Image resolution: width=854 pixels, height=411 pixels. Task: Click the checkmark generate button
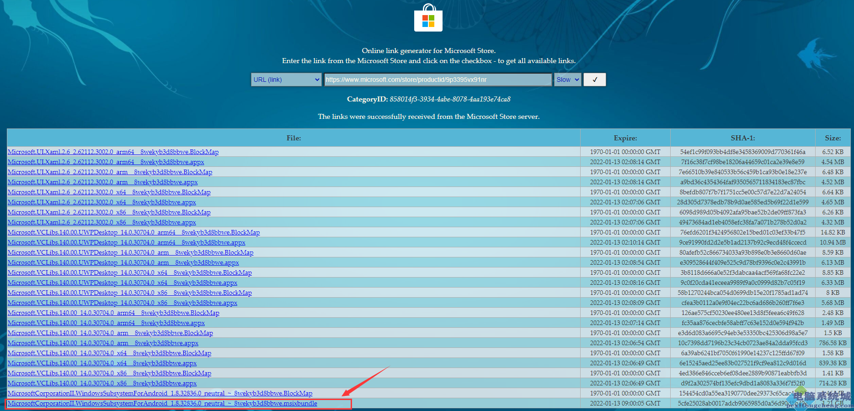pyautogui.click(x=595, y=80)
